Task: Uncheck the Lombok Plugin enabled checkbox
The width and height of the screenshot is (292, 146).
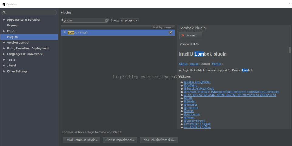Action: coord(170,32)
